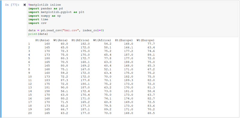This screenshot has height=118, width=240.
Task: Click the import matplotlib.pyplot as plt line
Action: (56, 12)
